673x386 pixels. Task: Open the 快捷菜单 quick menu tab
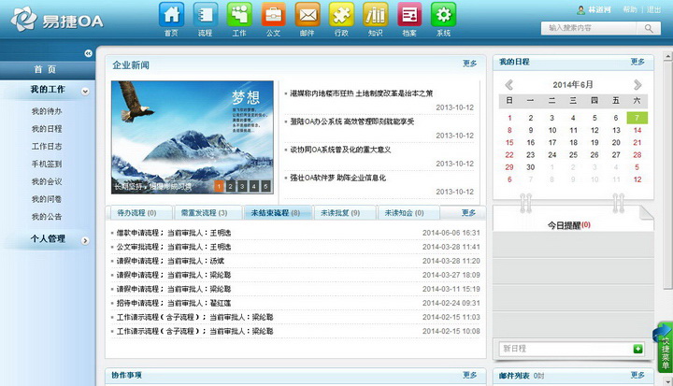coord(665,348)
